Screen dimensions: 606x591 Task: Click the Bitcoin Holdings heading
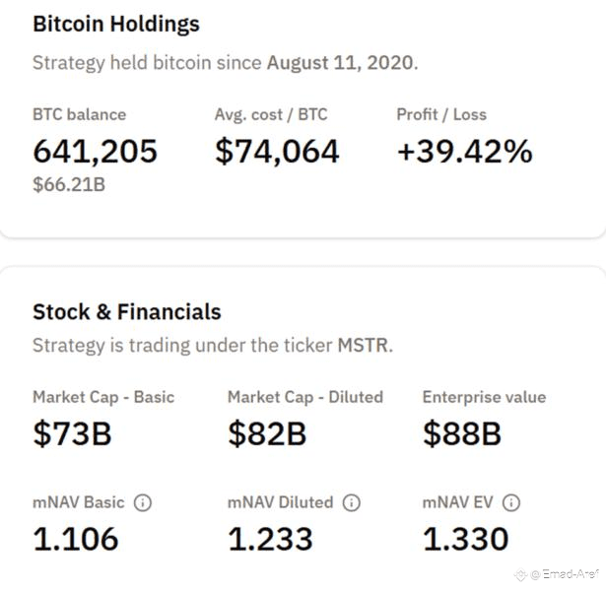coord(116,24)
